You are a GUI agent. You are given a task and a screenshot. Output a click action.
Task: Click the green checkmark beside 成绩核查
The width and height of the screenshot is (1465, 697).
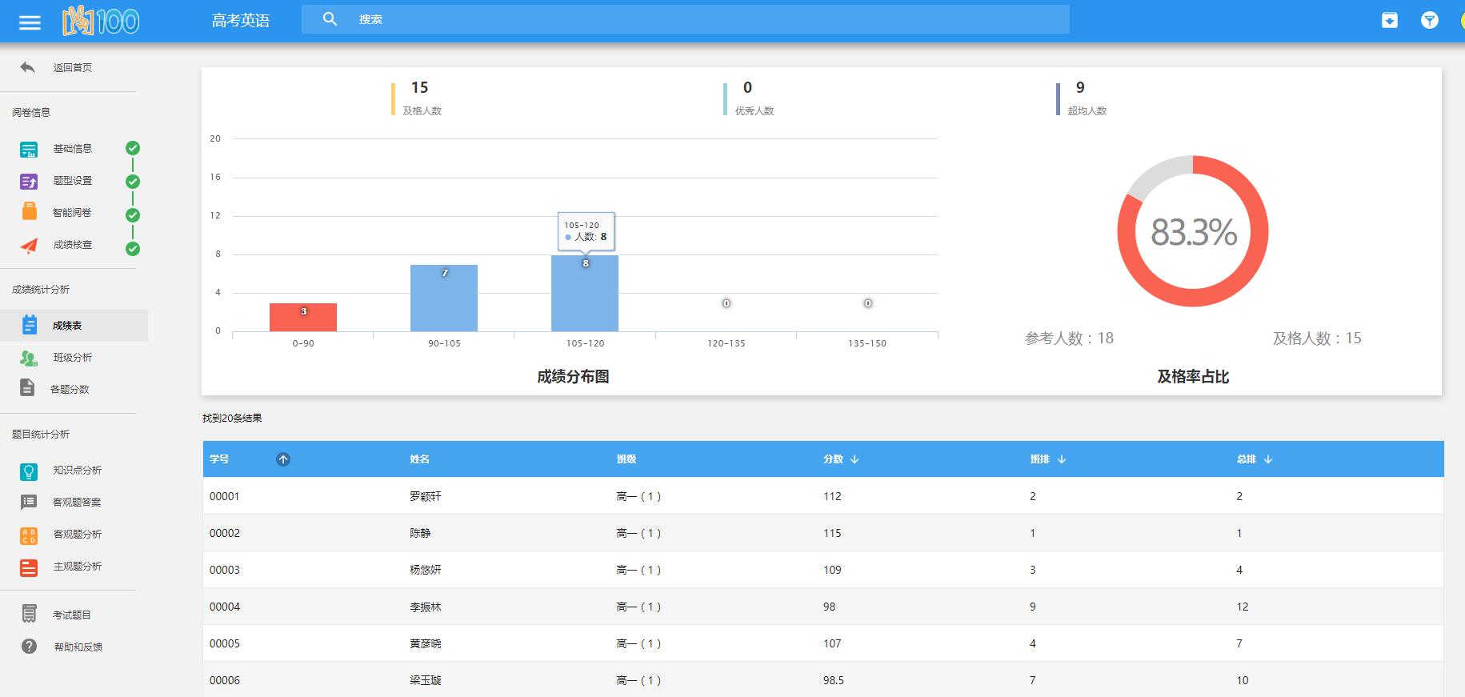click(133, 249)
